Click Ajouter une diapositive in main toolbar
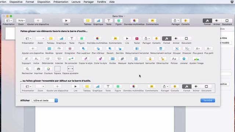The width and height of the screenshot is (235, 132). (x=38, y=21)
